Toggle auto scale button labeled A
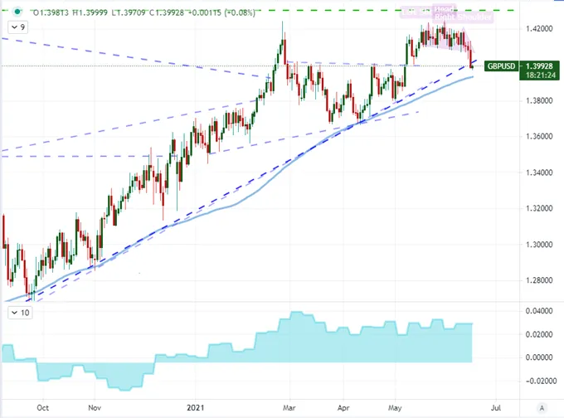Image resolution: width=564 pixels, height=418 pixels. (x=542, y=408)
